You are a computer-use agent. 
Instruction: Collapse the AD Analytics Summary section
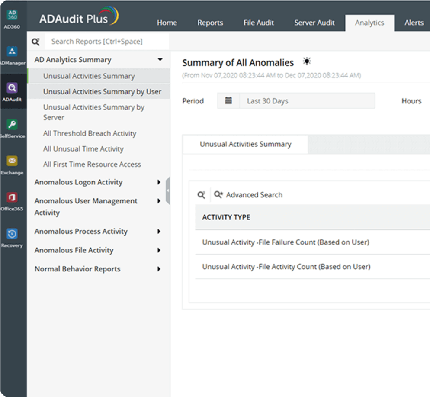pyautogui.click(x=160, y=60)
